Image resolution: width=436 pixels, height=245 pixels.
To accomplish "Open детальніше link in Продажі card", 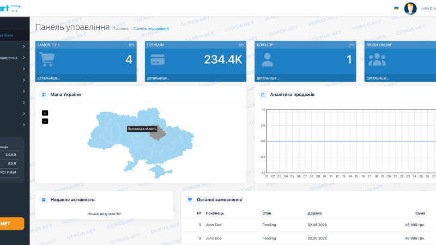I will coord(158,78).
